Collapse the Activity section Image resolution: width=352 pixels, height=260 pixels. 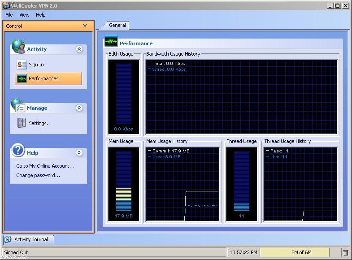tap(79, 49)
